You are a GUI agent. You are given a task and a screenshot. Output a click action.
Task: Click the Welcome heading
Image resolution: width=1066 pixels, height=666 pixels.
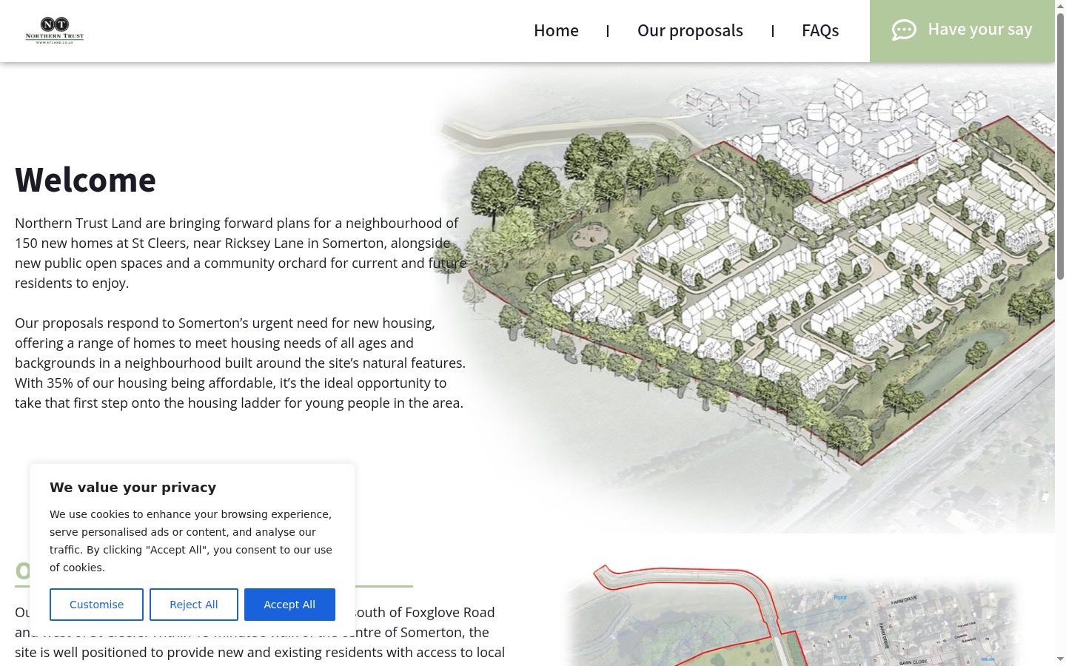[85, 180]
